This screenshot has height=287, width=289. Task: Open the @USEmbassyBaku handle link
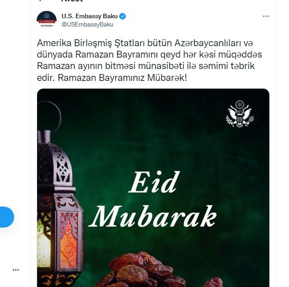pos(87,25)
